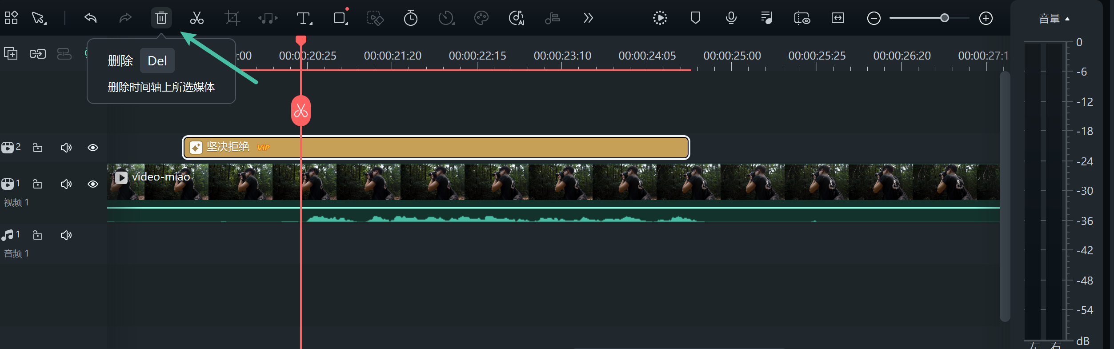Lock video track 1
This screenshot has height=349, width=1114.
pyautogui.click(x=38, y=184)
